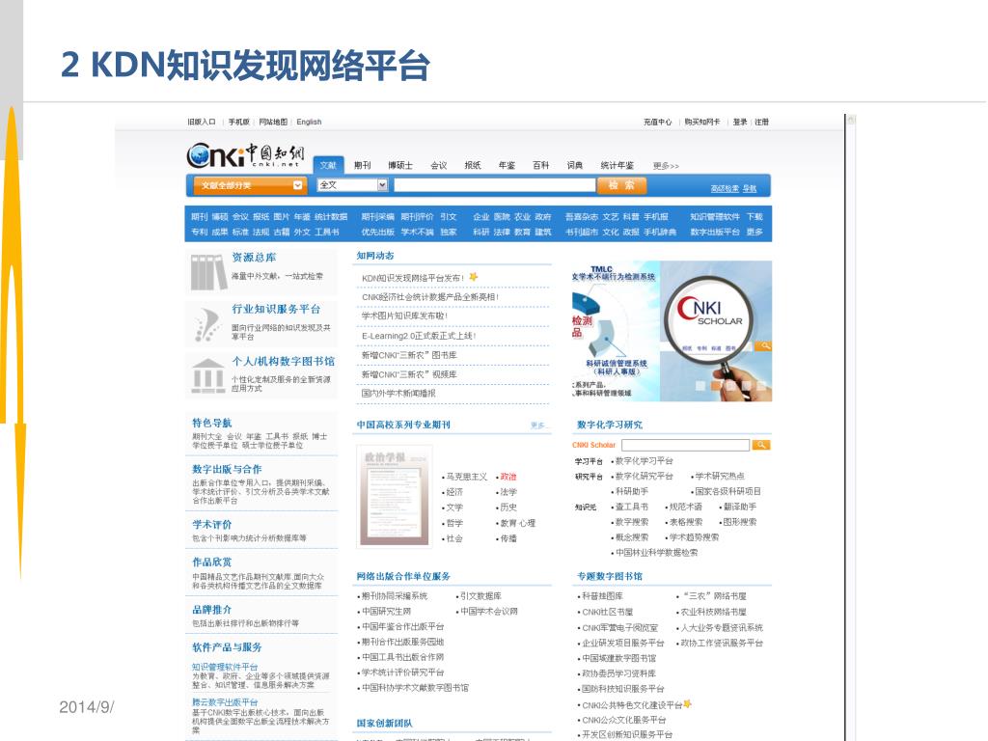The image size is (988, 741).
Task: Click the CNKI logo
Action: pos(245,155)
